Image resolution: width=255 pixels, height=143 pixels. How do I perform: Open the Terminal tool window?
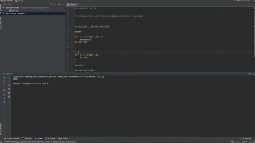pyautogui.click(x=27, y=139)
